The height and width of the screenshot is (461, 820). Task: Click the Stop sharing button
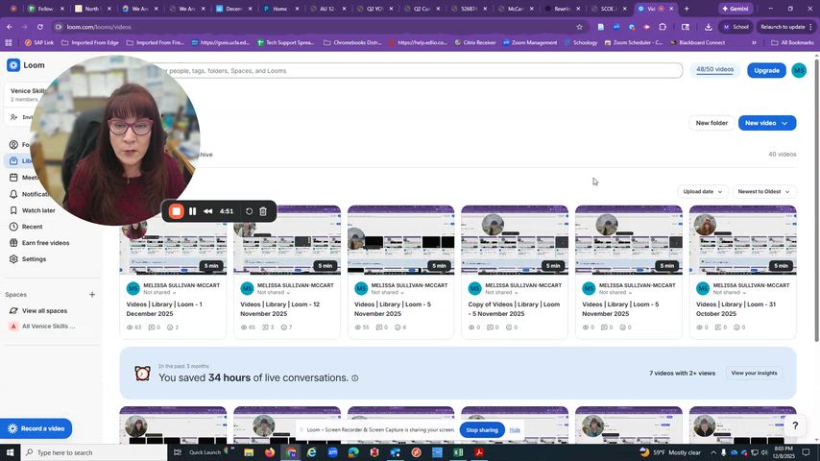(482, 430)
